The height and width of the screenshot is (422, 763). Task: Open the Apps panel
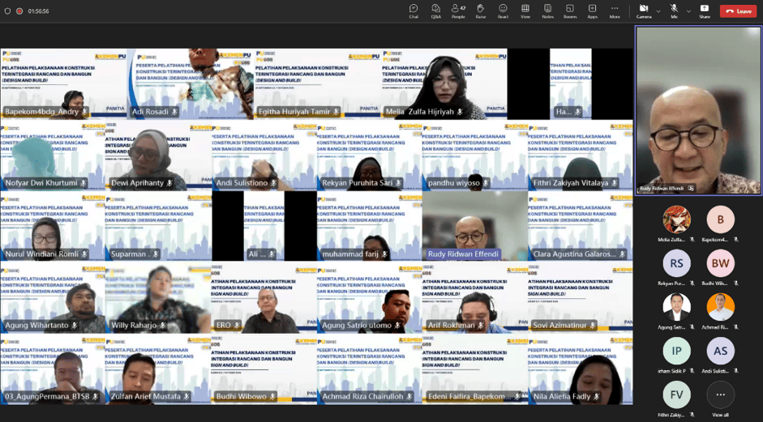tap(593, 11)
